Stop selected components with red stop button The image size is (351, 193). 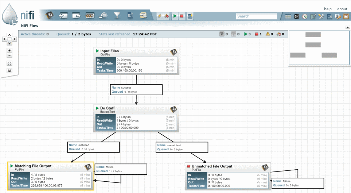tap(182, 16)
